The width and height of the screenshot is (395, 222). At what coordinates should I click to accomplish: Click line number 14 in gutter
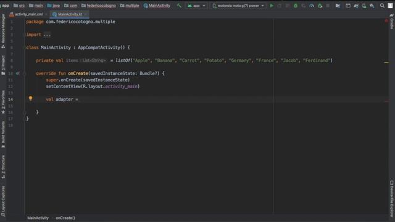[10, 99]
